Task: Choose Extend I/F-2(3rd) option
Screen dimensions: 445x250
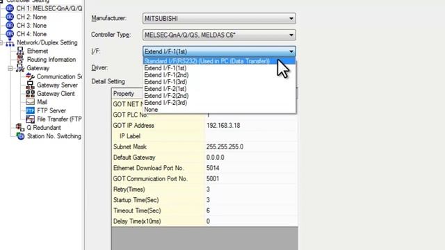Action: pyautogui.click(x=219, y=103)
